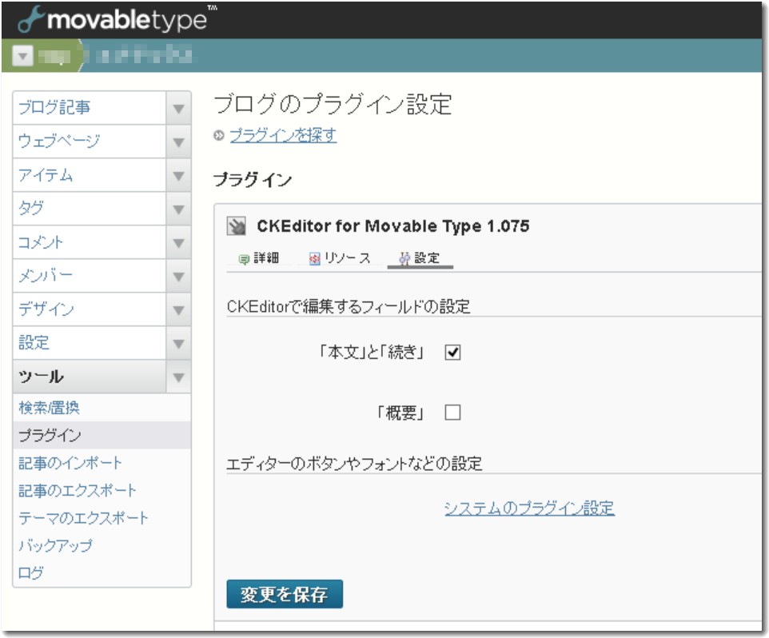Select 記事のインポート in the tools list
The height and width of the screenshot is (638, 769).
70,463
